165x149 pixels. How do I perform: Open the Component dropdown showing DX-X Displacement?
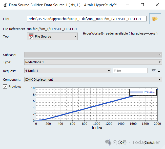[93, 79]
